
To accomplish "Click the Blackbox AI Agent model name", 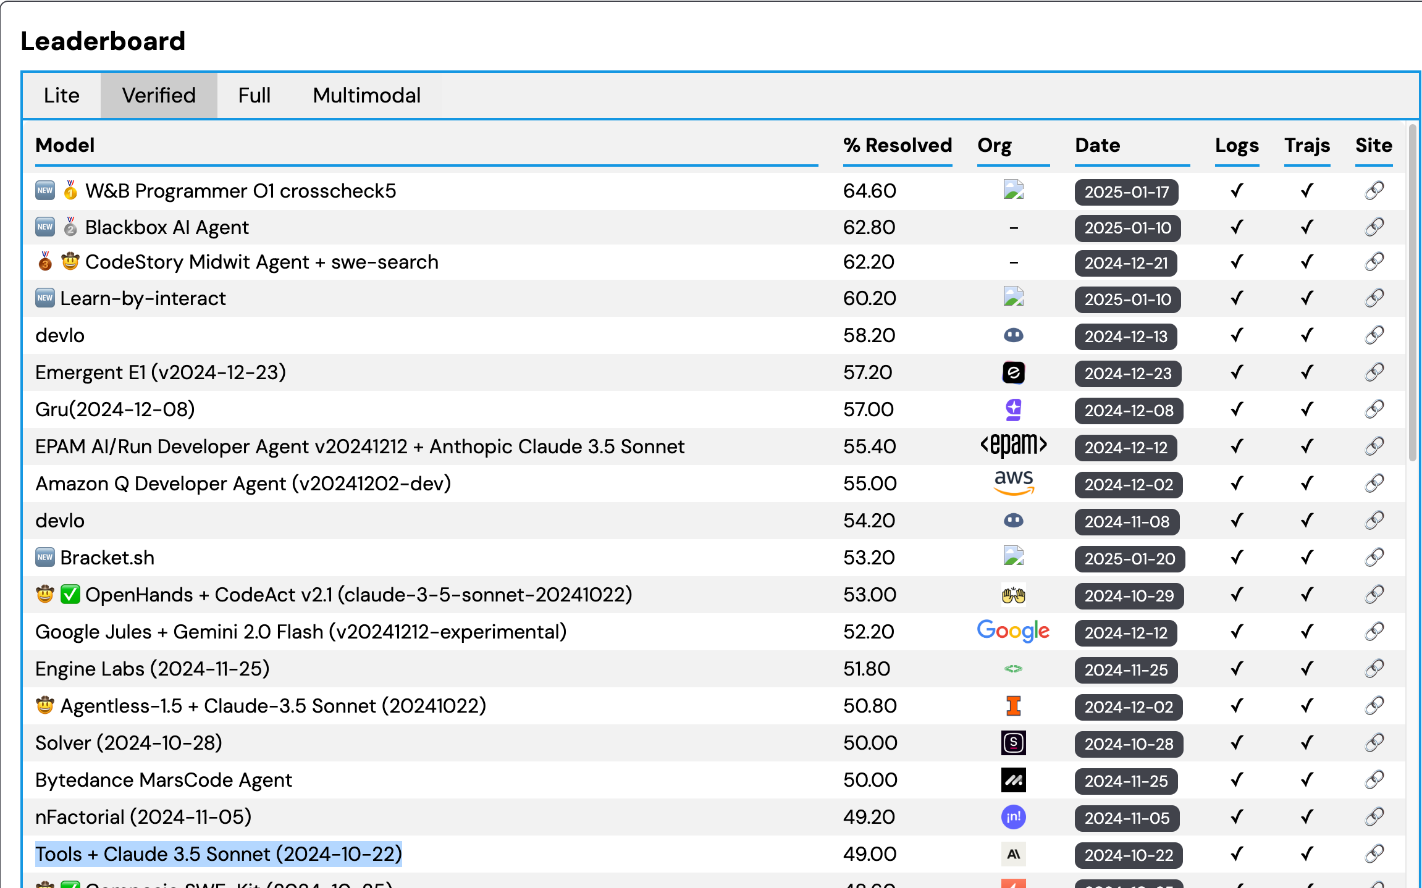I will [x=167, y=227].
